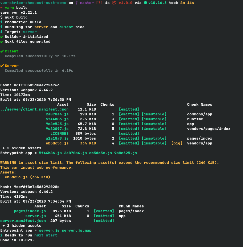Click the 'Chunk Names' header of first table
243x247 pixels.
click(199, 105)
